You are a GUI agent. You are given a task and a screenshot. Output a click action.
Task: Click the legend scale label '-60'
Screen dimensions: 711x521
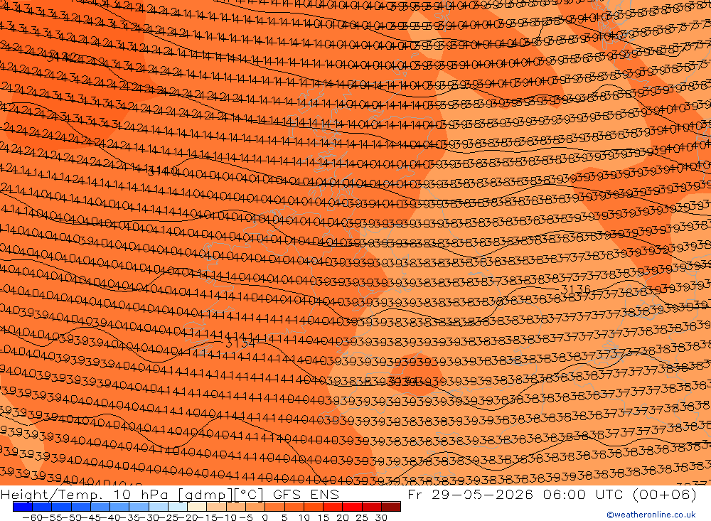(x=32, y=517)
